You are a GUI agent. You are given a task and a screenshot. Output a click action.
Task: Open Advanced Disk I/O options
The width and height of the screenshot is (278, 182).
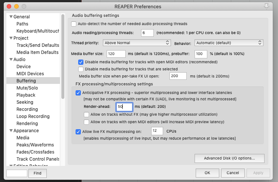coord(229,158)
